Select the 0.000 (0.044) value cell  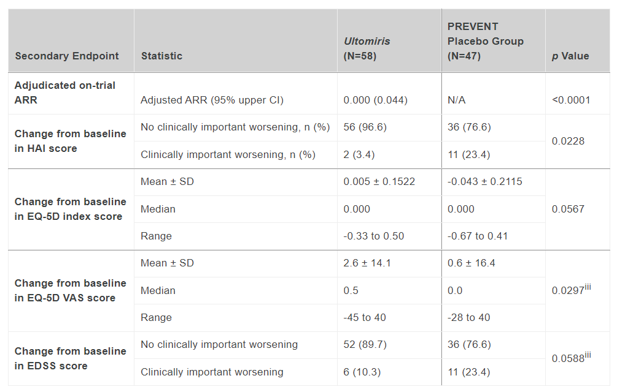coord(375,100)
